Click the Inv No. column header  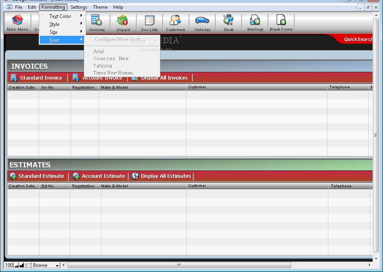[55, 87]
